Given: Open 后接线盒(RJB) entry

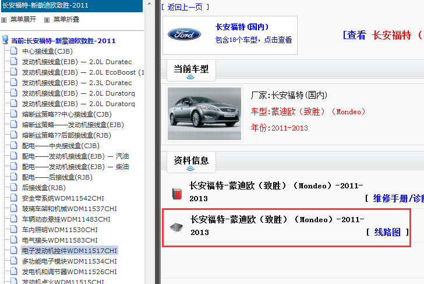Looking at the screenshot, I should 44,188.
